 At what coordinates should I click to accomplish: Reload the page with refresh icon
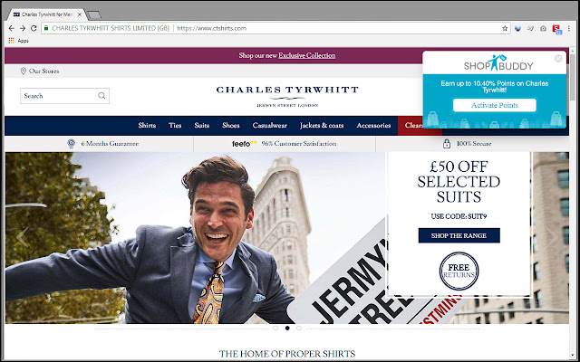34,28
